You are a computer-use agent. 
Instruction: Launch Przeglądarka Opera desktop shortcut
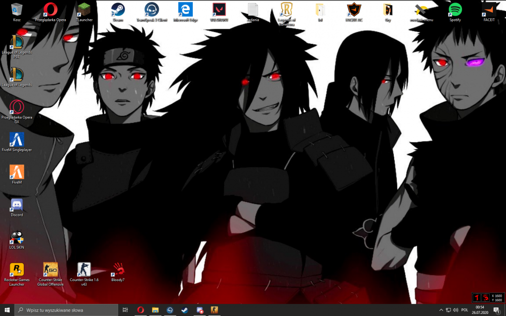pyautogui.click(x=50, y=12)
